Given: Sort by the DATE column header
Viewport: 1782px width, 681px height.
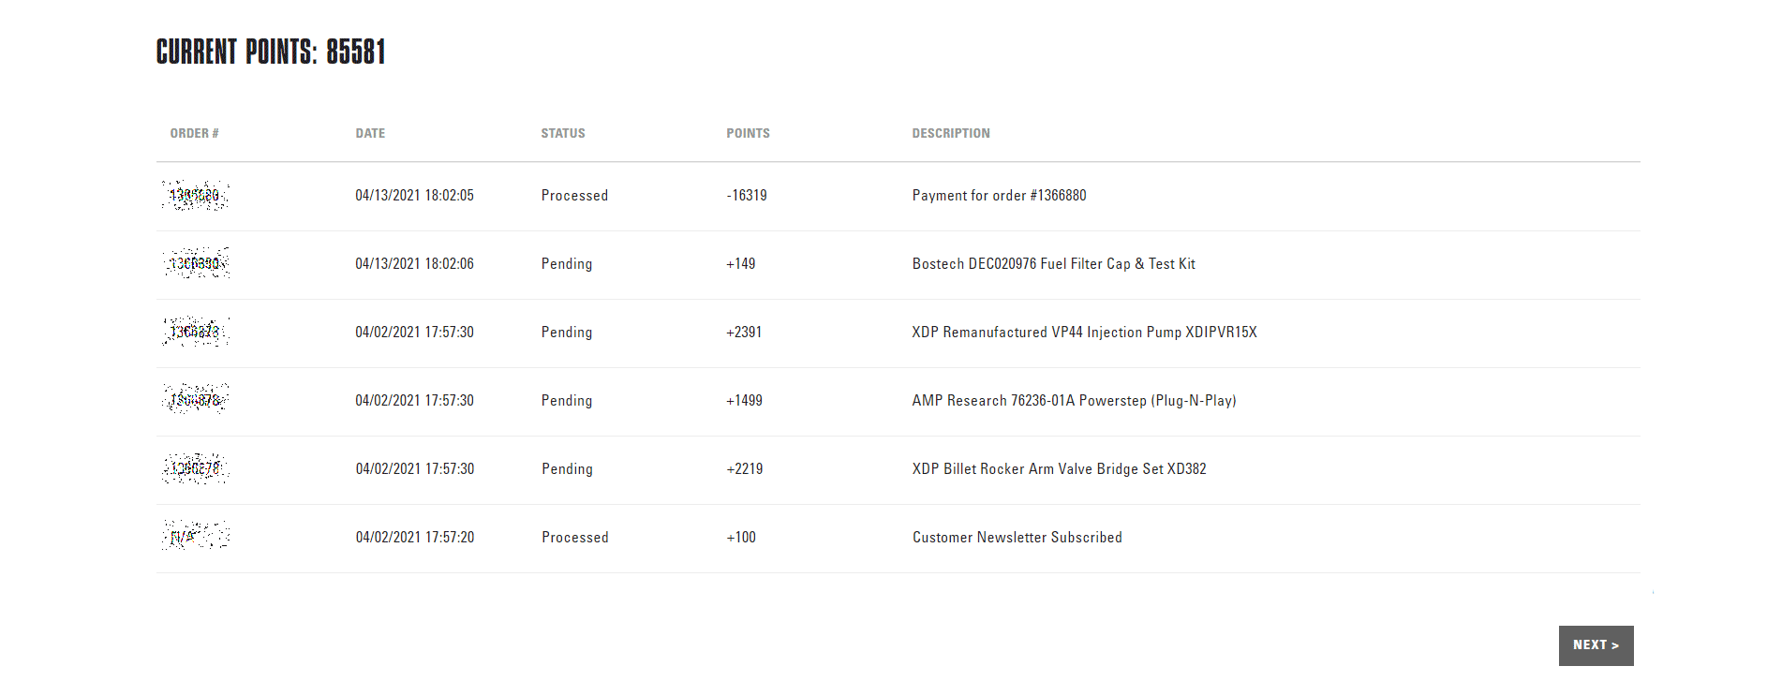Looking at the screenshot, I should (x=370, y=133).
